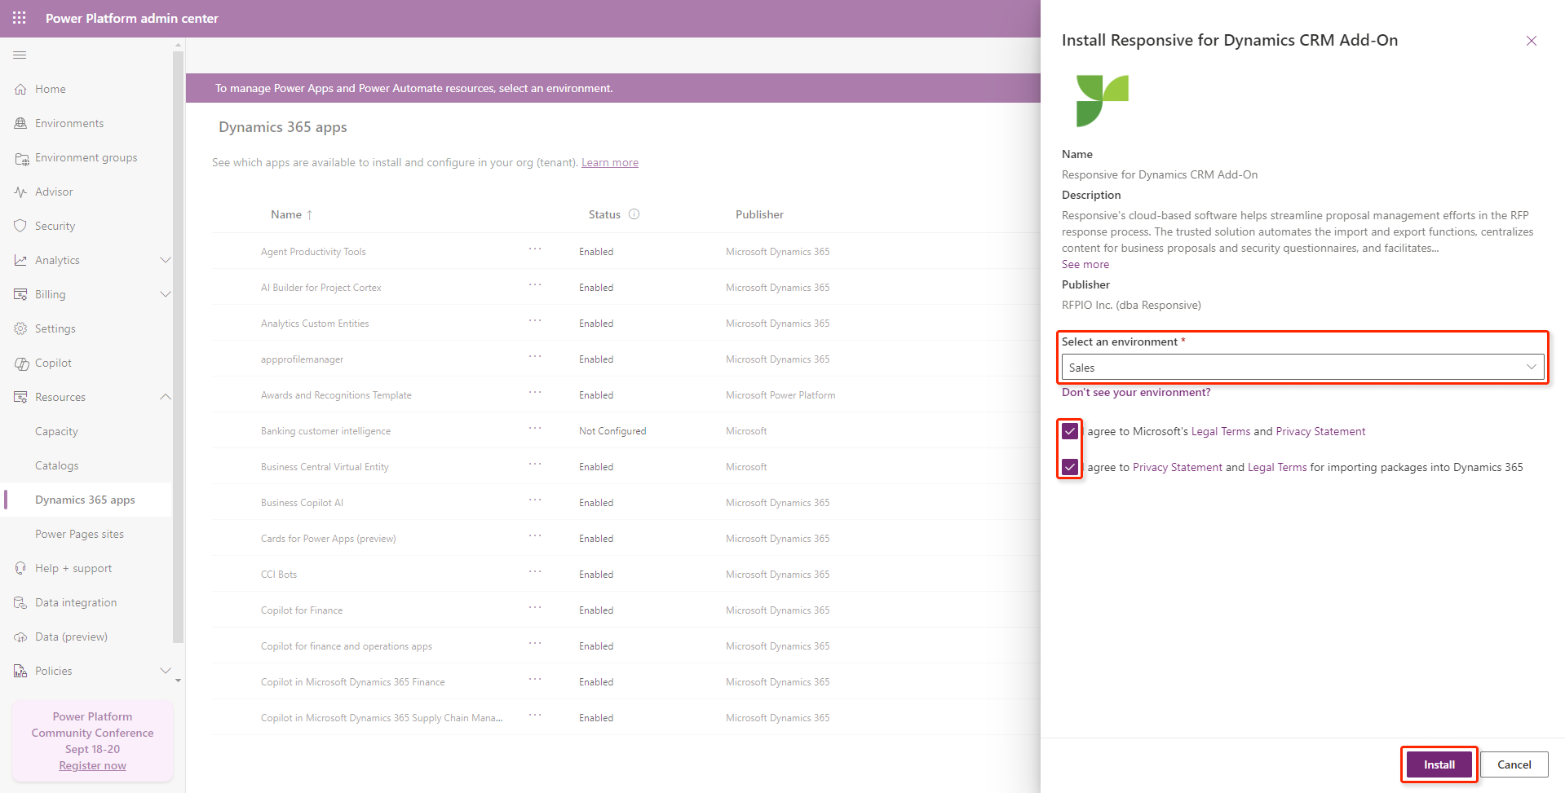The width and height of the screenshot is (1565, 793).
Task: Open the Select an environment dropdown
Action: 1302,368
